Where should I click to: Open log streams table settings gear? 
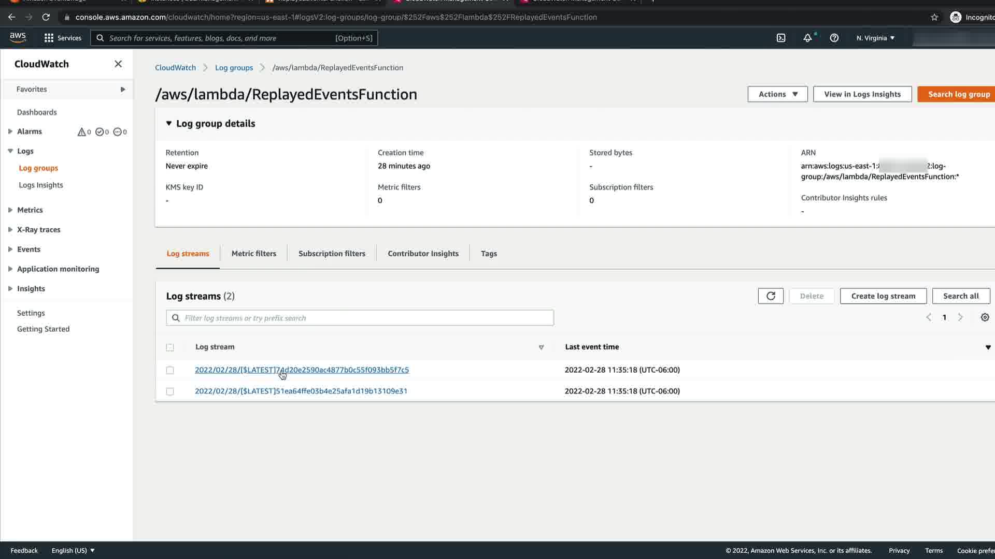[x=985, y=317]
